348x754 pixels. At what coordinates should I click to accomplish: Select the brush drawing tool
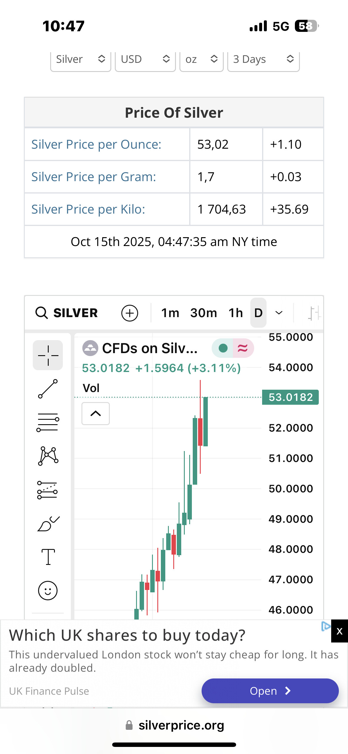pyautogui.click(x=48, y=524)
